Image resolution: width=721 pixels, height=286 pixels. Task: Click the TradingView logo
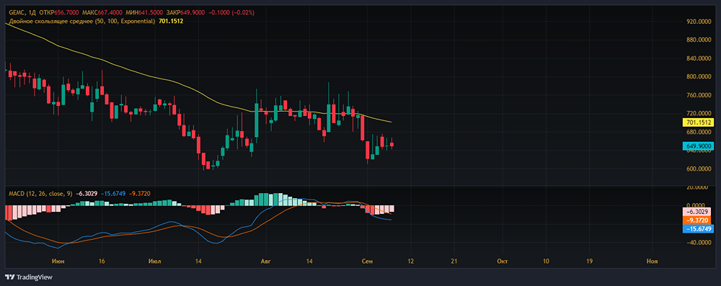point(29,277)
